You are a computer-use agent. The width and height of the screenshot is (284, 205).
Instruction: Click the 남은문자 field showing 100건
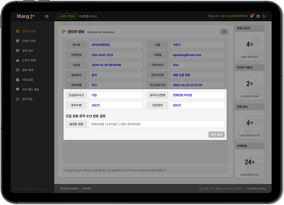tap(197, 105)
